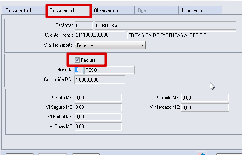Click the PESO currency name field
This screenshot has width=242, height=155.
tap(109, 70)
